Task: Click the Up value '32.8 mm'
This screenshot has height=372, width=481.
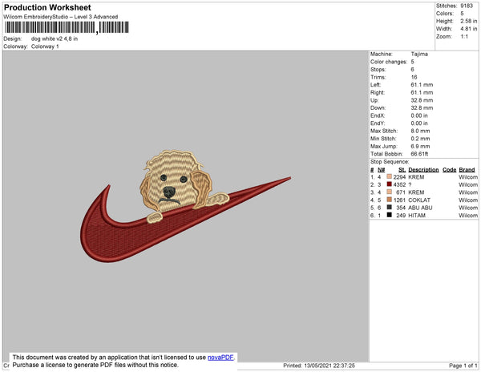Action: tap(422, 100)
